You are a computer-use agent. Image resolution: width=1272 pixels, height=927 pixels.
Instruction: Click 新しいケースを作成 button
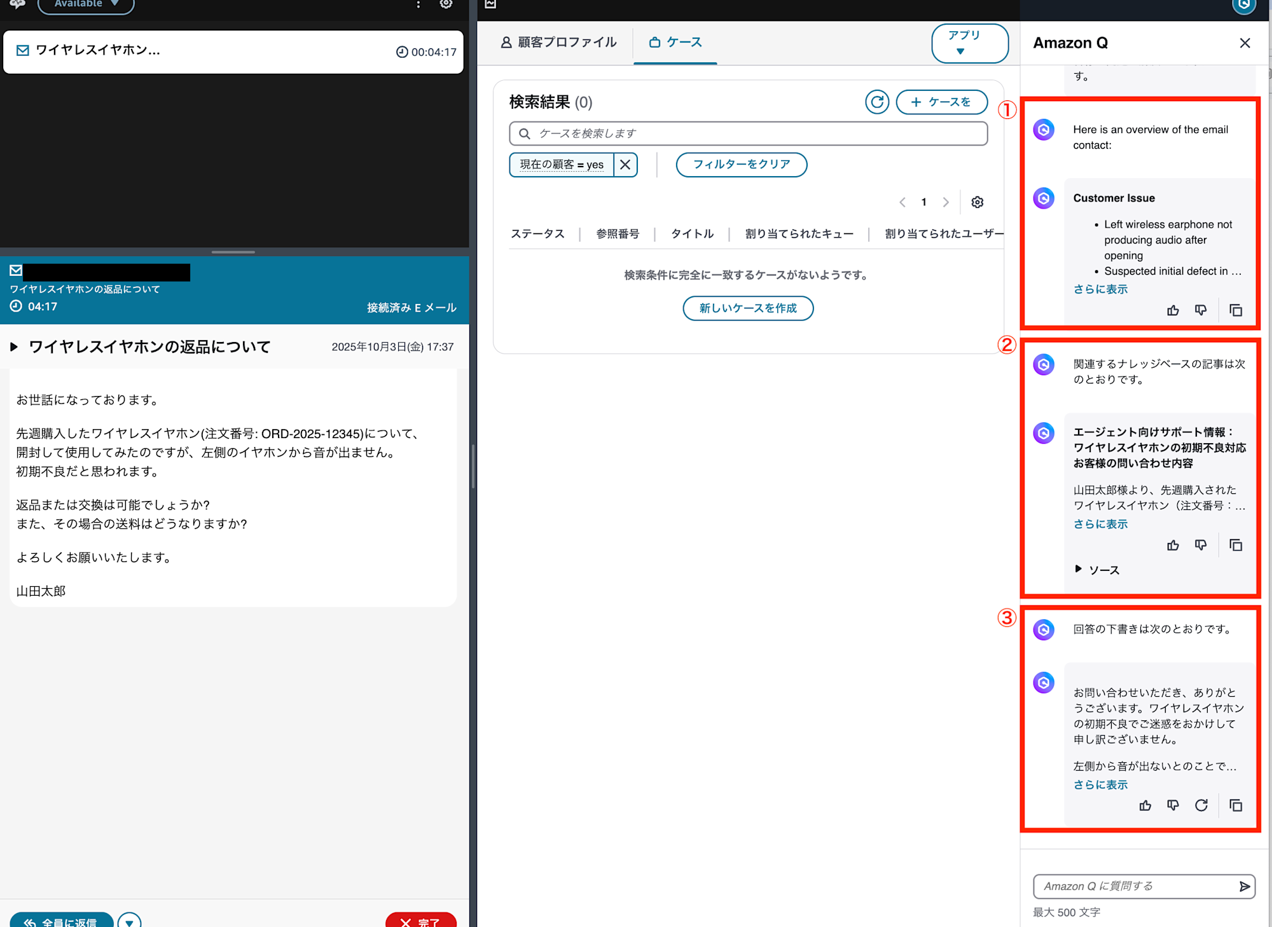pos(747,308)
